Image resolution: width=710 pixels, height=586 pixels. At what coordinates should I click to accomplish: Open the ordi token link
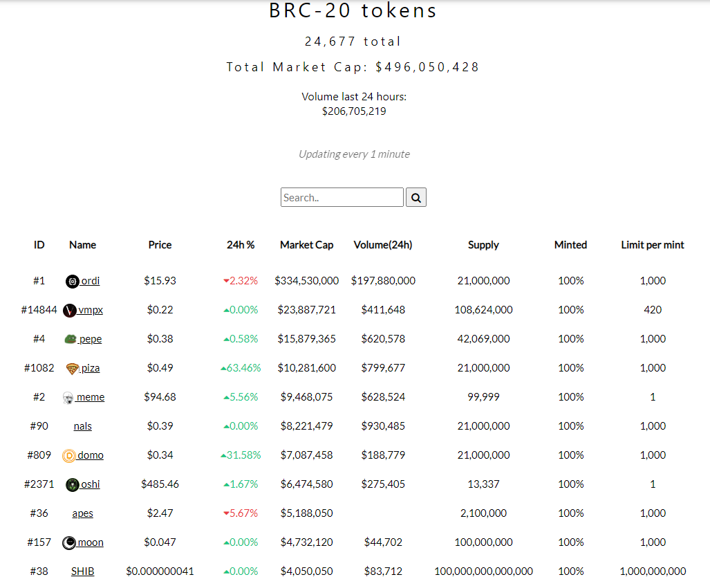90,281
